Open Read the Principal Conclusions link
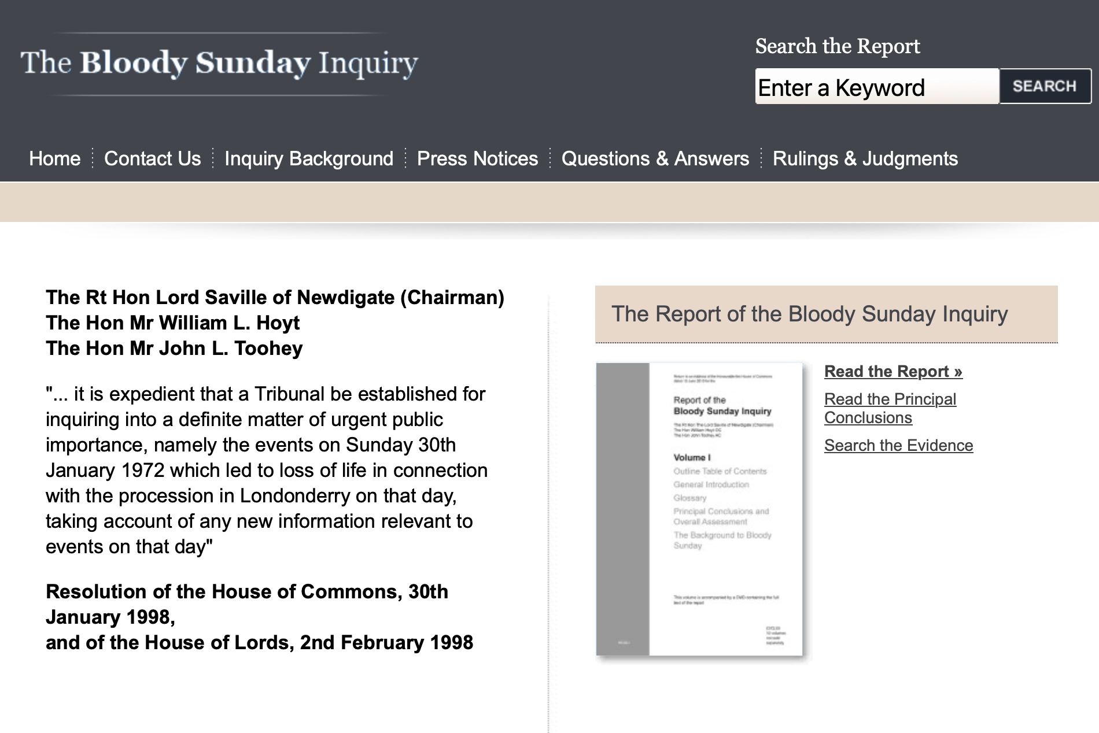Image resolution: width=1099 pixels, height=733 pixels. pyautogui.click(x=890, y=408)
